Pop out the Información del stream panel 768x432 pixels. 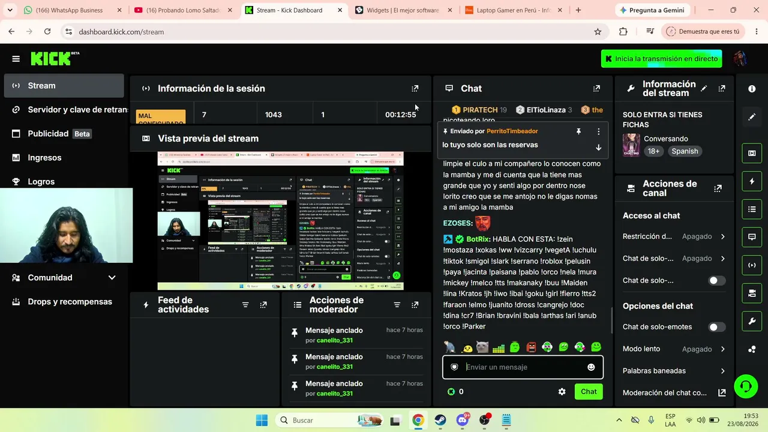(x=722, y=88)
